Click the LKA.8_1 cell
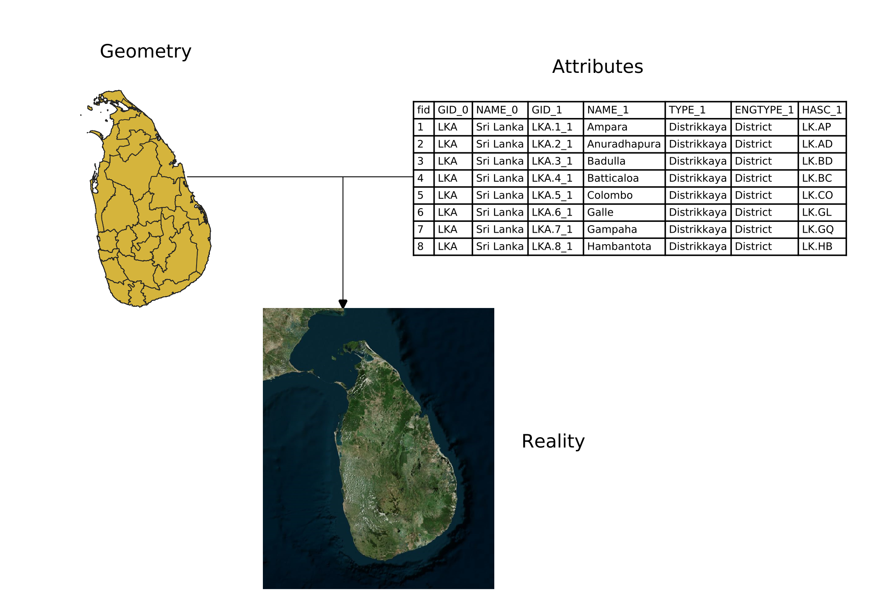 pyautogui.click(x=556, y=247)
